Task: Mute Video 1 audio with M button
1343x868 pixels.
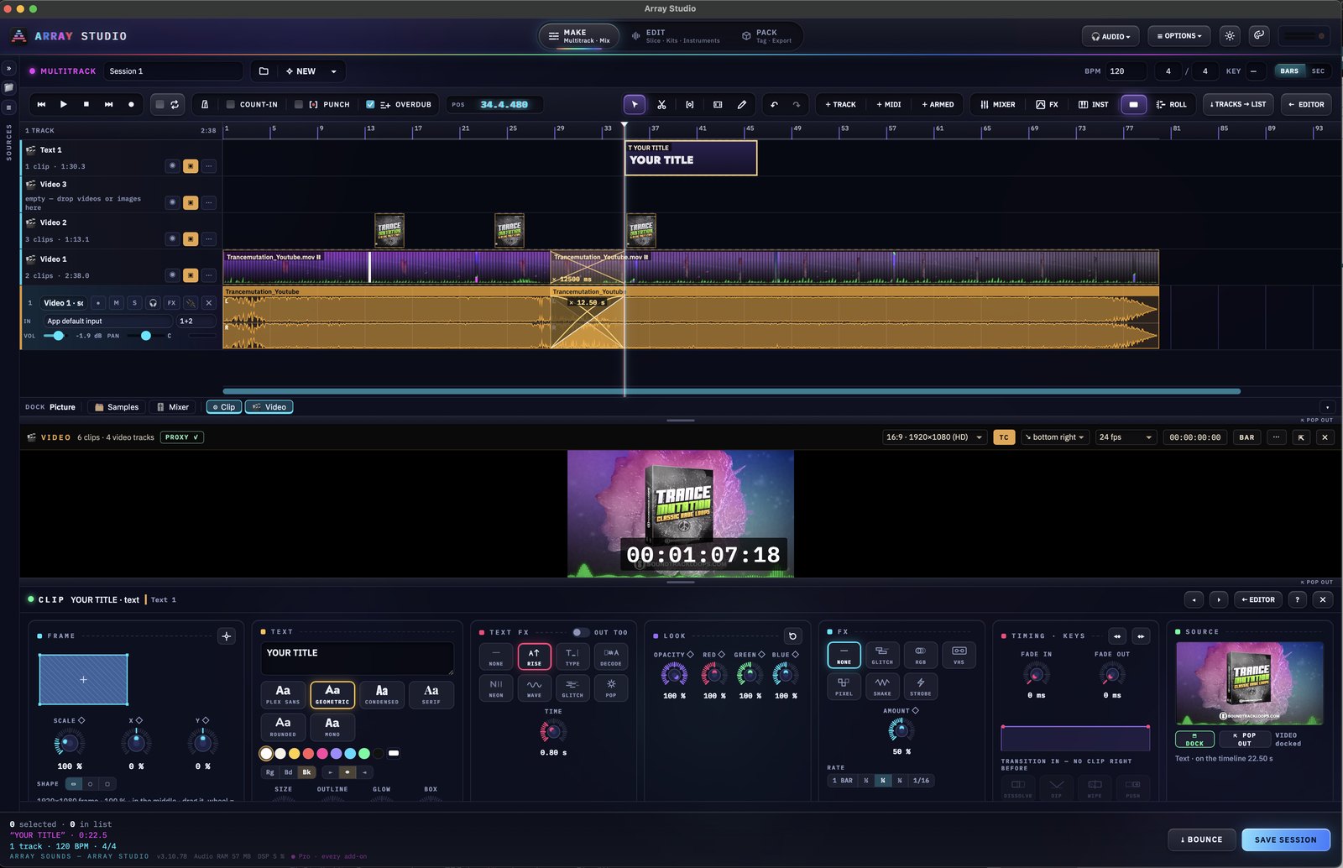Action: [x=116, y=302]
